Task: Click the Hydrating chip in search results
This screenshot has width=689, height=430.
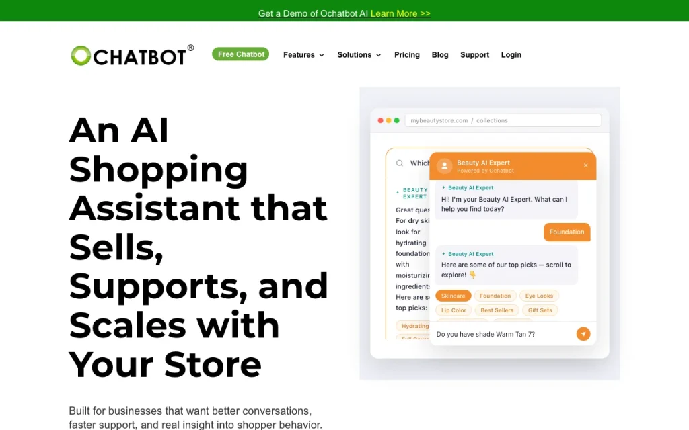Action: coord(412,326)
